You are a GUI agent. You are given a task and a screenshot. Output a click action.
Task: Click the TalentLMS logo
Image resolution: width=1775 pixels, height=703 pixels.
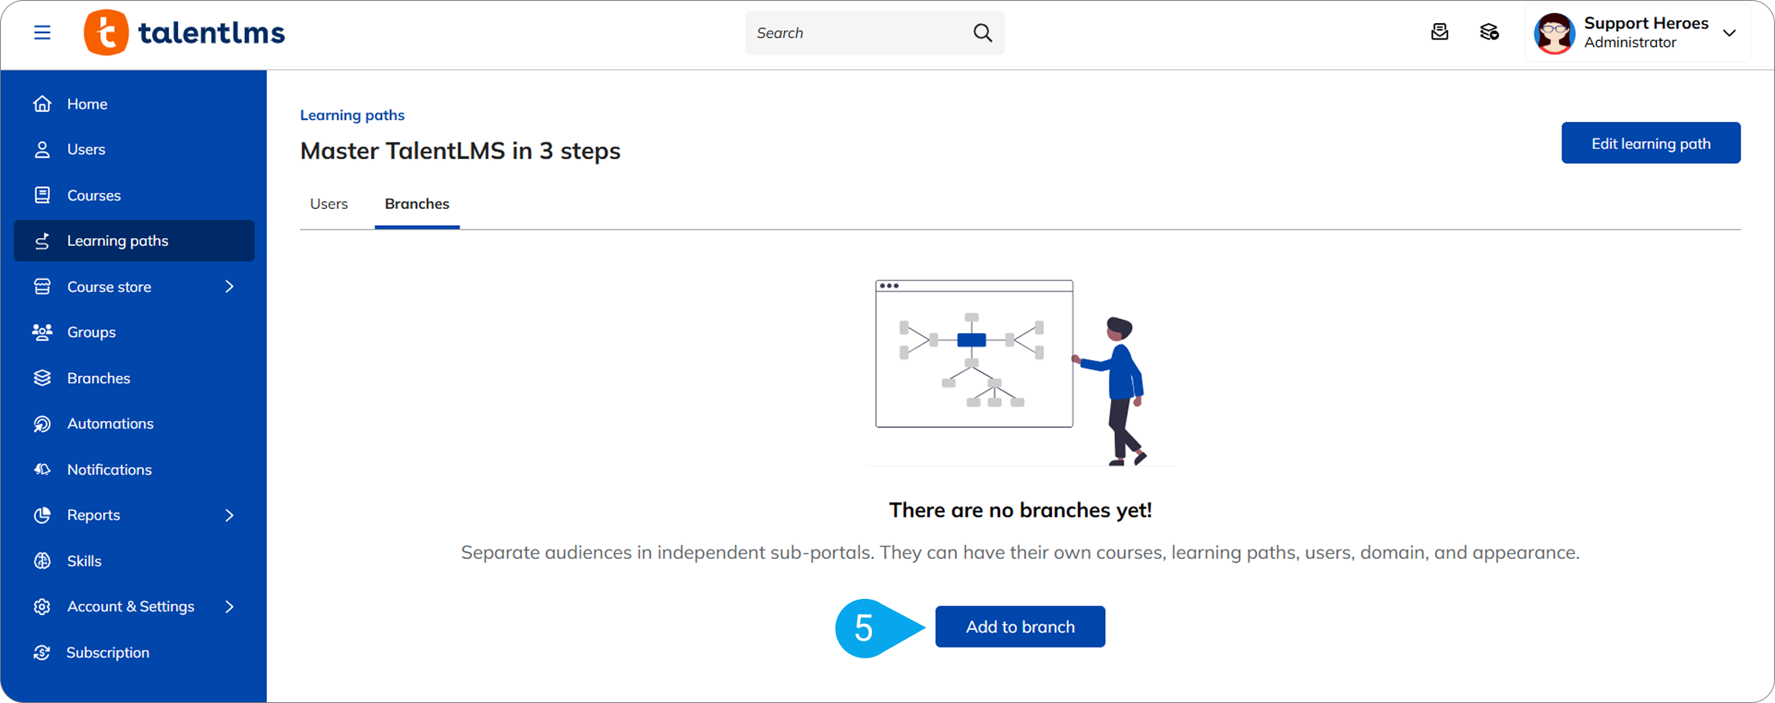click(x=185, y=32)
